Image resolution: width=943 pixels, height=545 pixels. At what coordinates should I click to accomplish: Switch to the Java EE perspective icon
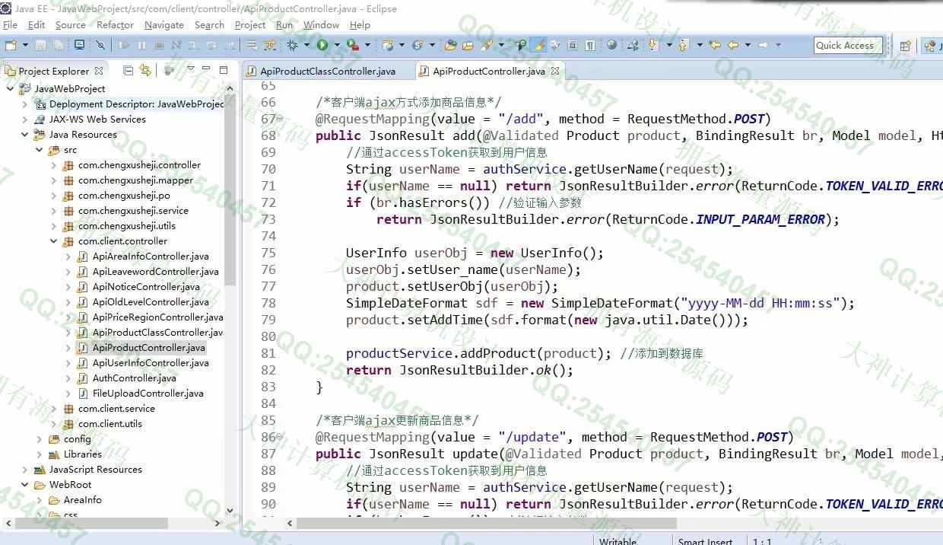(x=932, y=46)
